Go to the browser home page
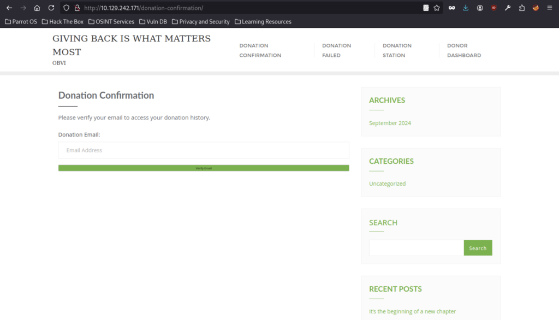This screenshot has width=559, height=320. pos(37,8)
